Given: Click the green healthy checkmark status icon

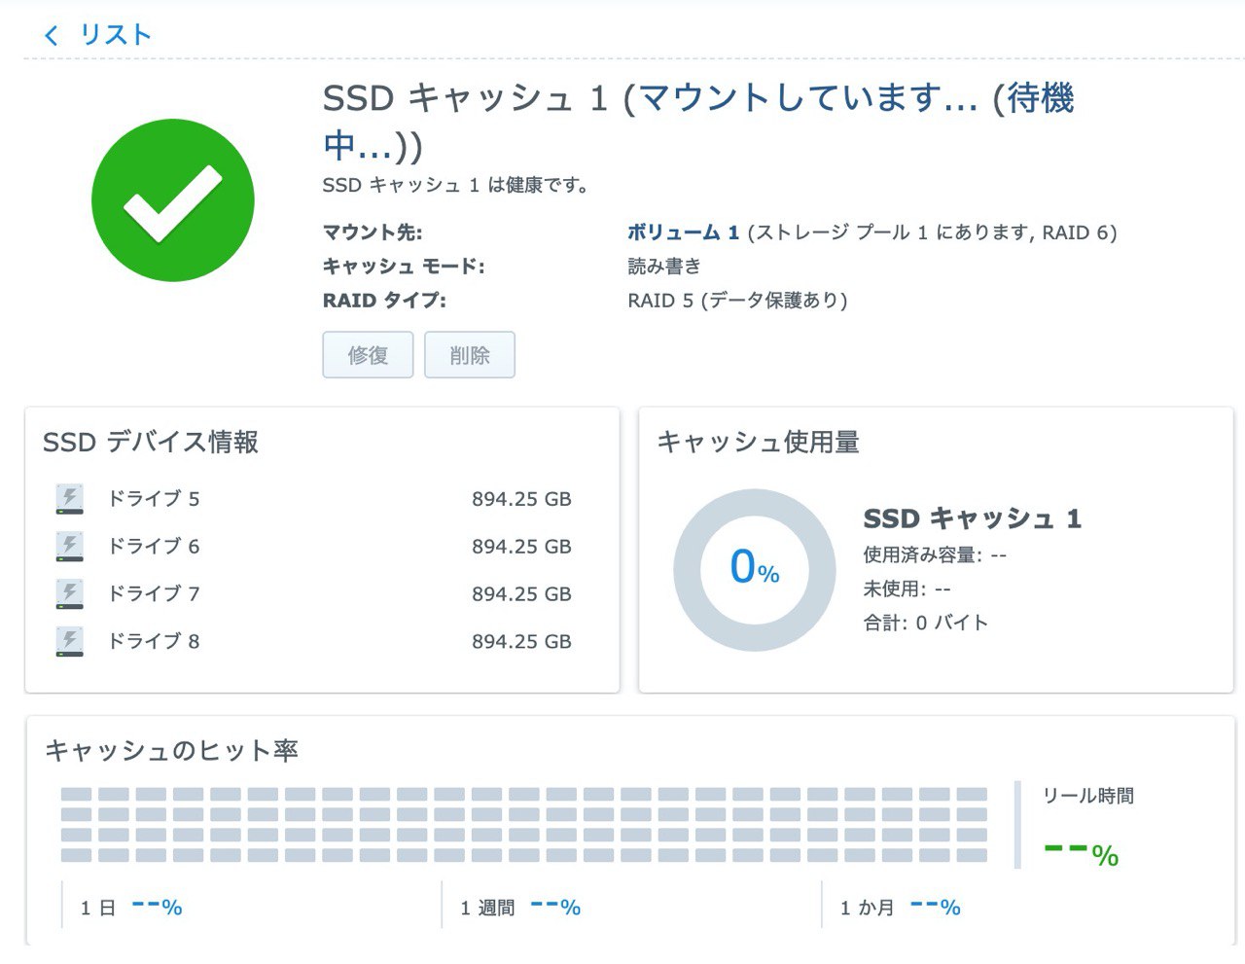Looking at the screenshot, I should tap(173, 200).
